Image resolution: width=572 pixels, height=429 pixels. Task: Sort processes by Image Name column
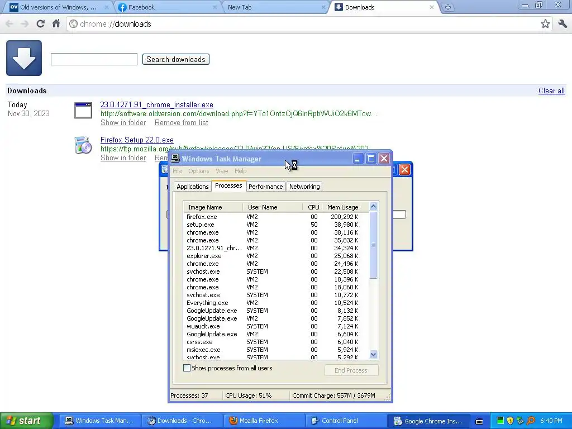coord(213,207)
